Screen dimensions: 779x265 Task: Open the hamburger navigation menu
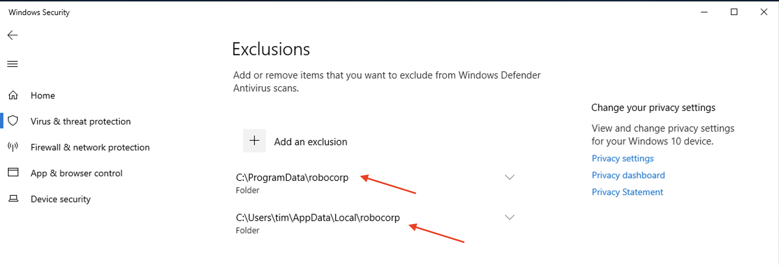point(13,64)
